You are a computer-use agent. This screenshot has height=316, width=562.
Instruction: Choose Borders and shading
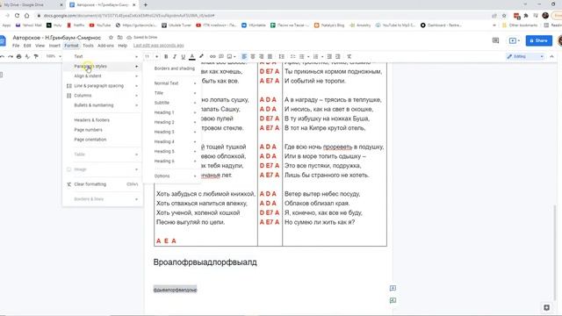[x=175, y=68]
